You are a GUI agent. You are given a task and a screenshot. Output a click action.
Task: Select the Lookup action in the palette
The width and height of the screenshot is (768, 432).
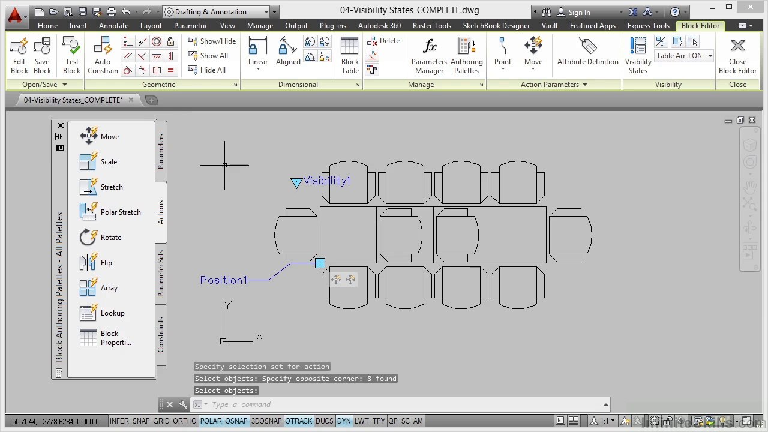coord(103,313)
